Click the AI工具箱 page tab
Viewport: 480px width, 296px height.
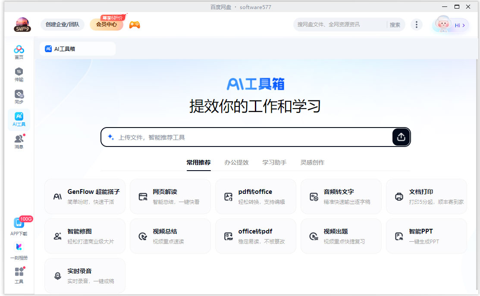pos(78,49)
